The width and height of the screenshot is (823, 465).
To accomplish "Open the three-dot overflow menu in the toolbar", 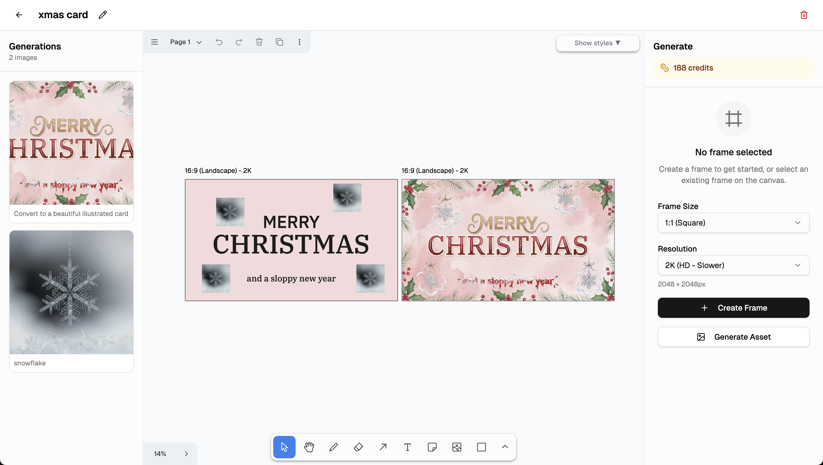I will point(299,42).
